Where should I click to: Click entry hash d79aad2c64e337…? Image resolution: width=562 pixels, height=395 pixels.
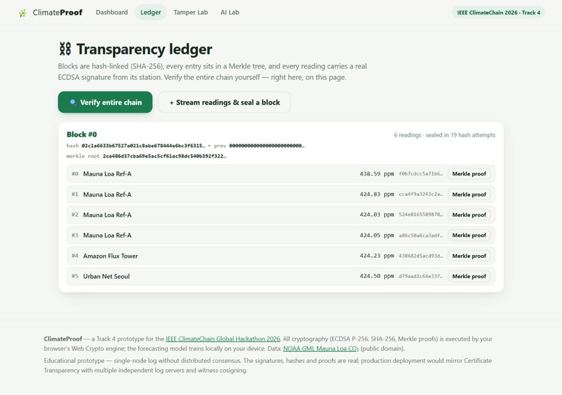pos(420,277)
